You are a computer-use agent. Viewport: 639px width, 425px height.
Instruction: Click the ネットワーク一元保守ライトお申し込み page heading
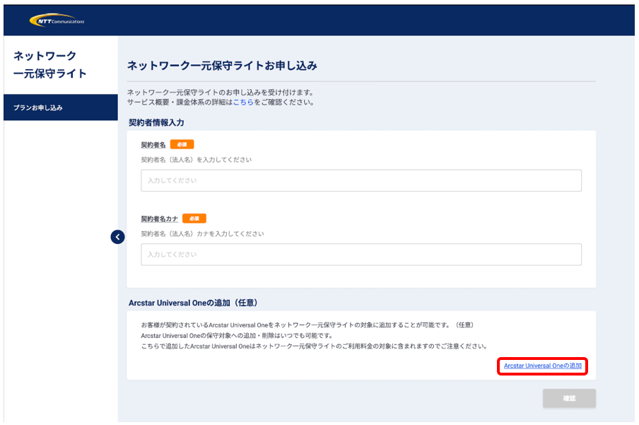coord(222,66)
